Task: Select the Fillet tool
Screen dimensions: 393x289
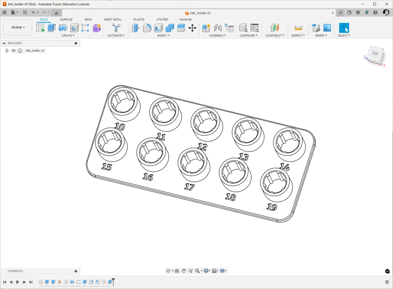Action: pyautogui.click(x=147, y=28)
